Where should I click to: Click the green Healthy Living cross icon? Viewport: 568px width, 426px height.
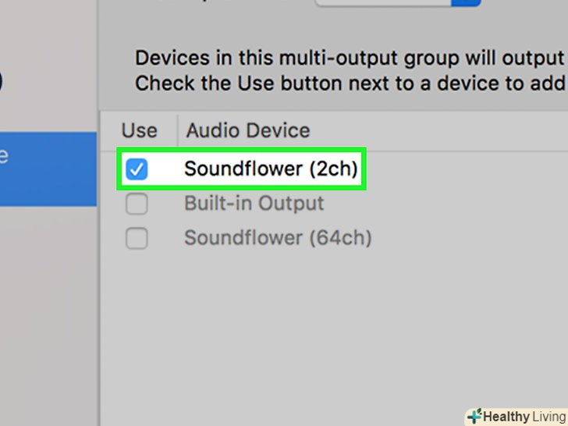pos(475,416)
